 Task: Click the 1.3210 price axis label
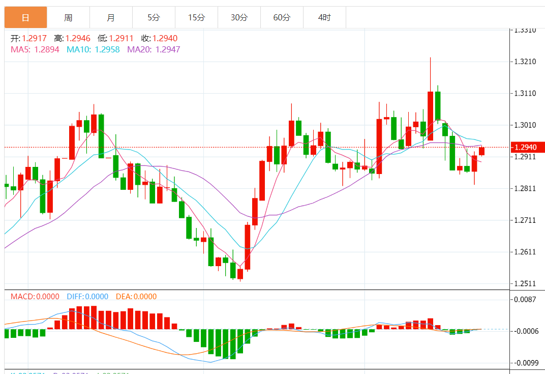(525, 62)
